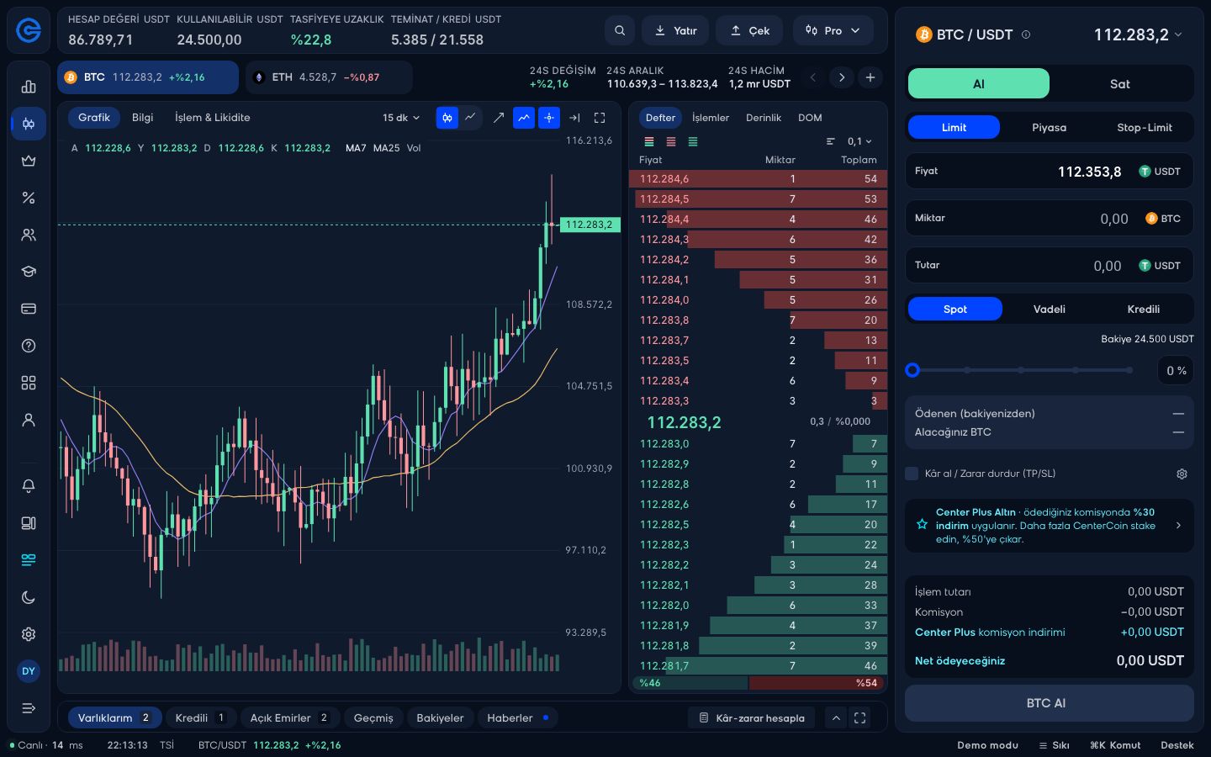Open the graduation cap academy icon
The width and height of the screenshot is (1211, 757).
[x=29, y=272]
